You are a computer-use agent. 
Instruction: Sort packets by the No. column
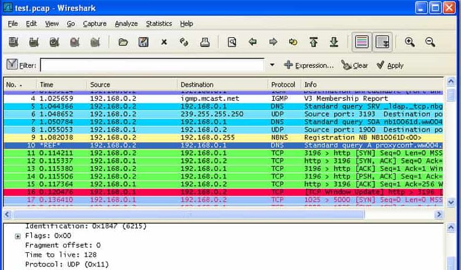(x=20, y=84)
